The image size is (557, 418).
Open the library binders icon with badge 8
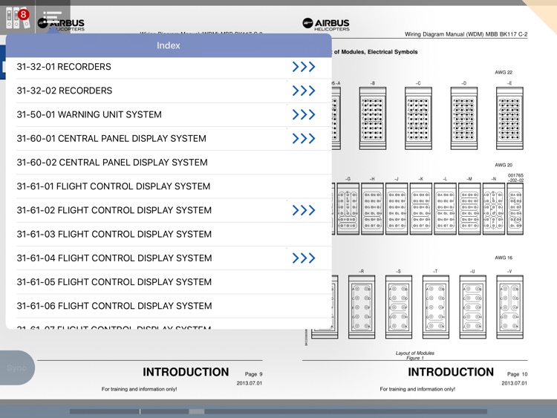click(17, 18)
